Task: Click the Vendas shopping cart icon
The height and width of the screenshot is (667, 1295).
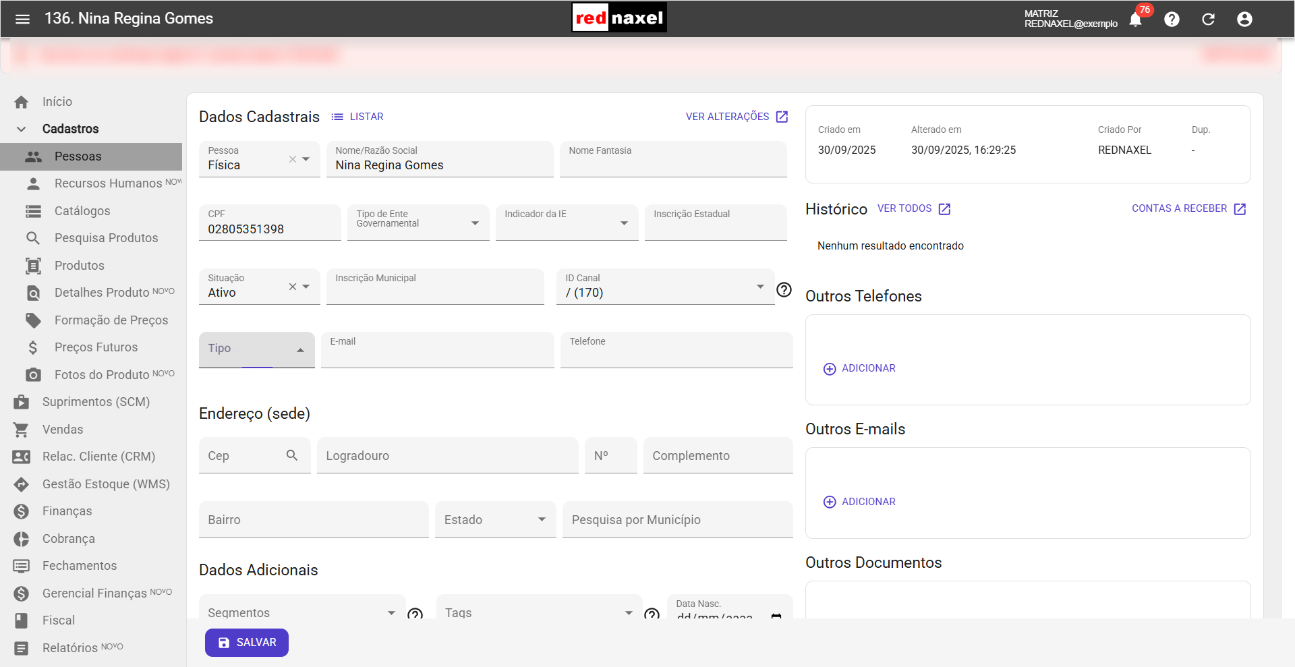Action: 22,430
